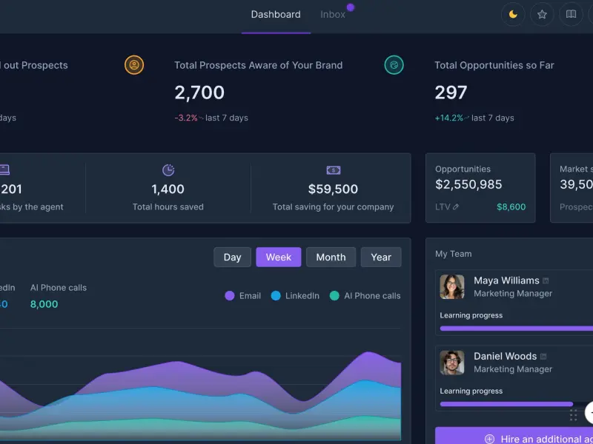
Task: Click the green brand awareness icon
Action: [394, 65]
